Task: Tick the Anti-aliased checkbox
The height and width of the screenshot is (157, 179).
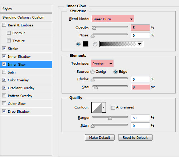Action: pos(113,107)
